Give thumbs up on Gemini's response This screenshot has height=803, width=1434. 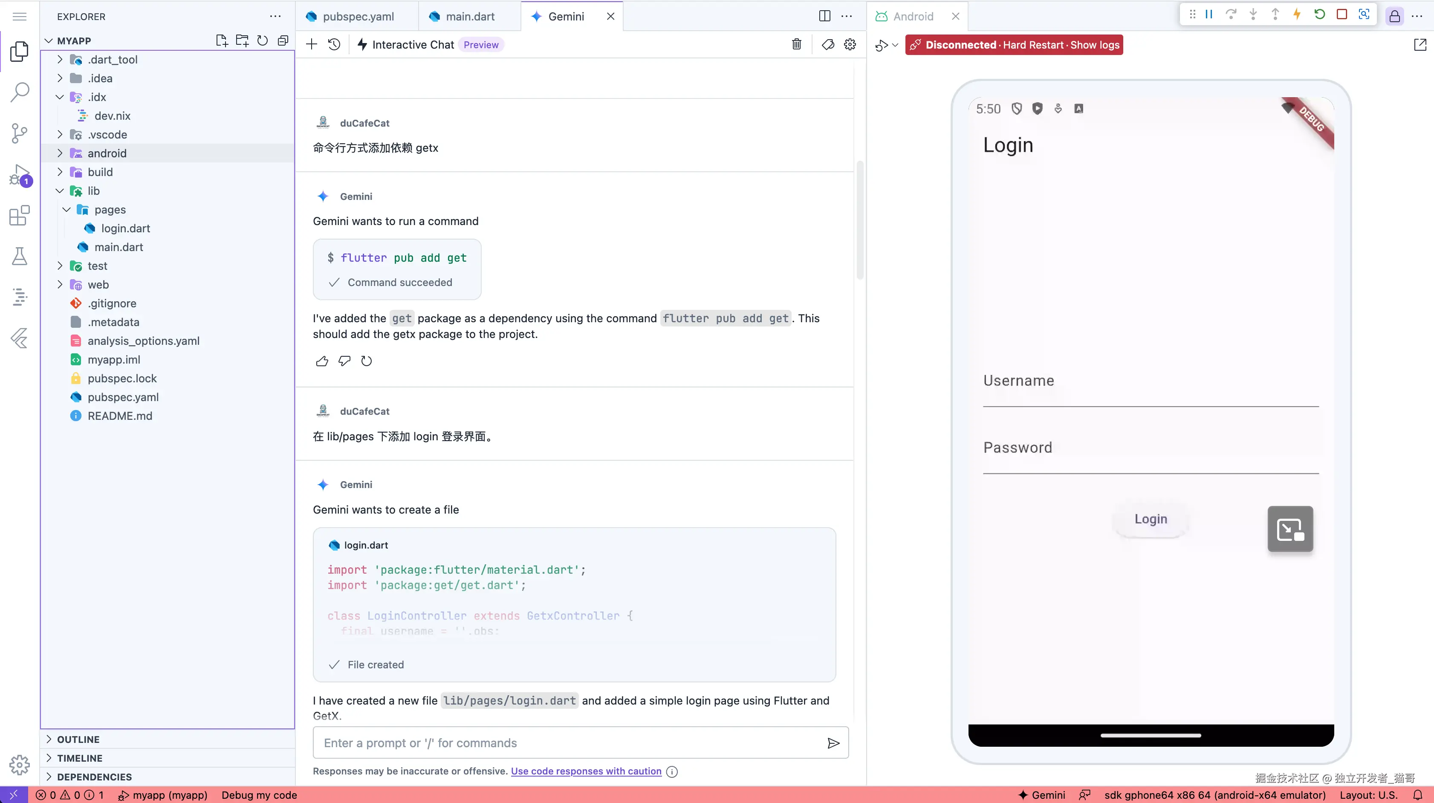[322, 361]
